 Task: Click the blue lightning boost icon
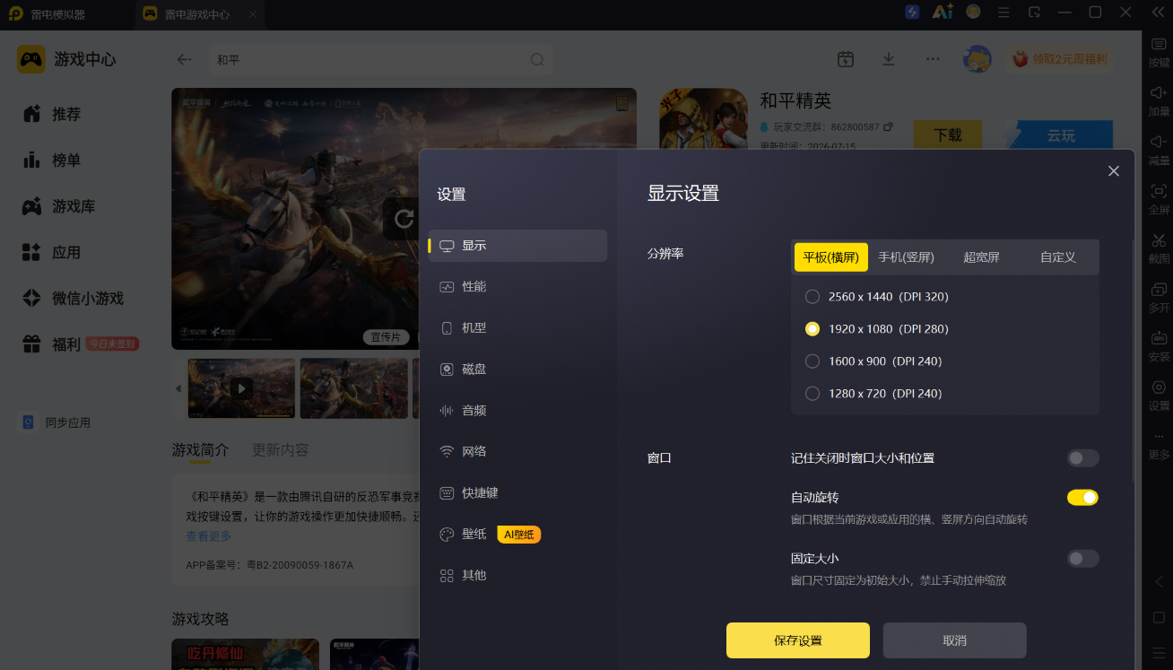(912, 13)
